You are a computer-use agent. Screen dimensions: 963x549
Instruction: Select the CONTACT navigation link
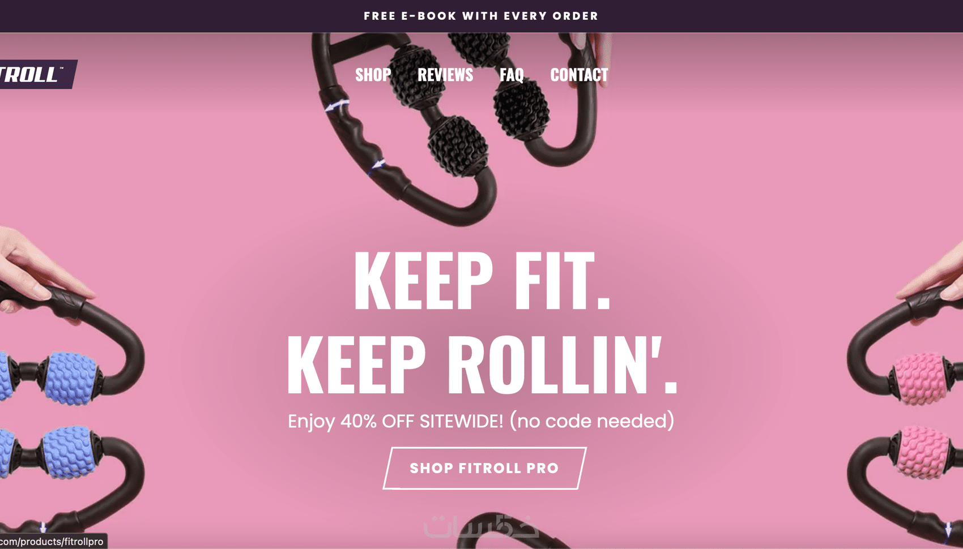pos(579,75)
